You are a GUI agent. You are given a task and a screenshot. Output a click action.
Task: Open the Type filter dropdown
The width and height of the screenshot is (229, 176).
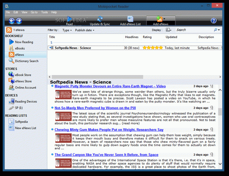[67, 30]
